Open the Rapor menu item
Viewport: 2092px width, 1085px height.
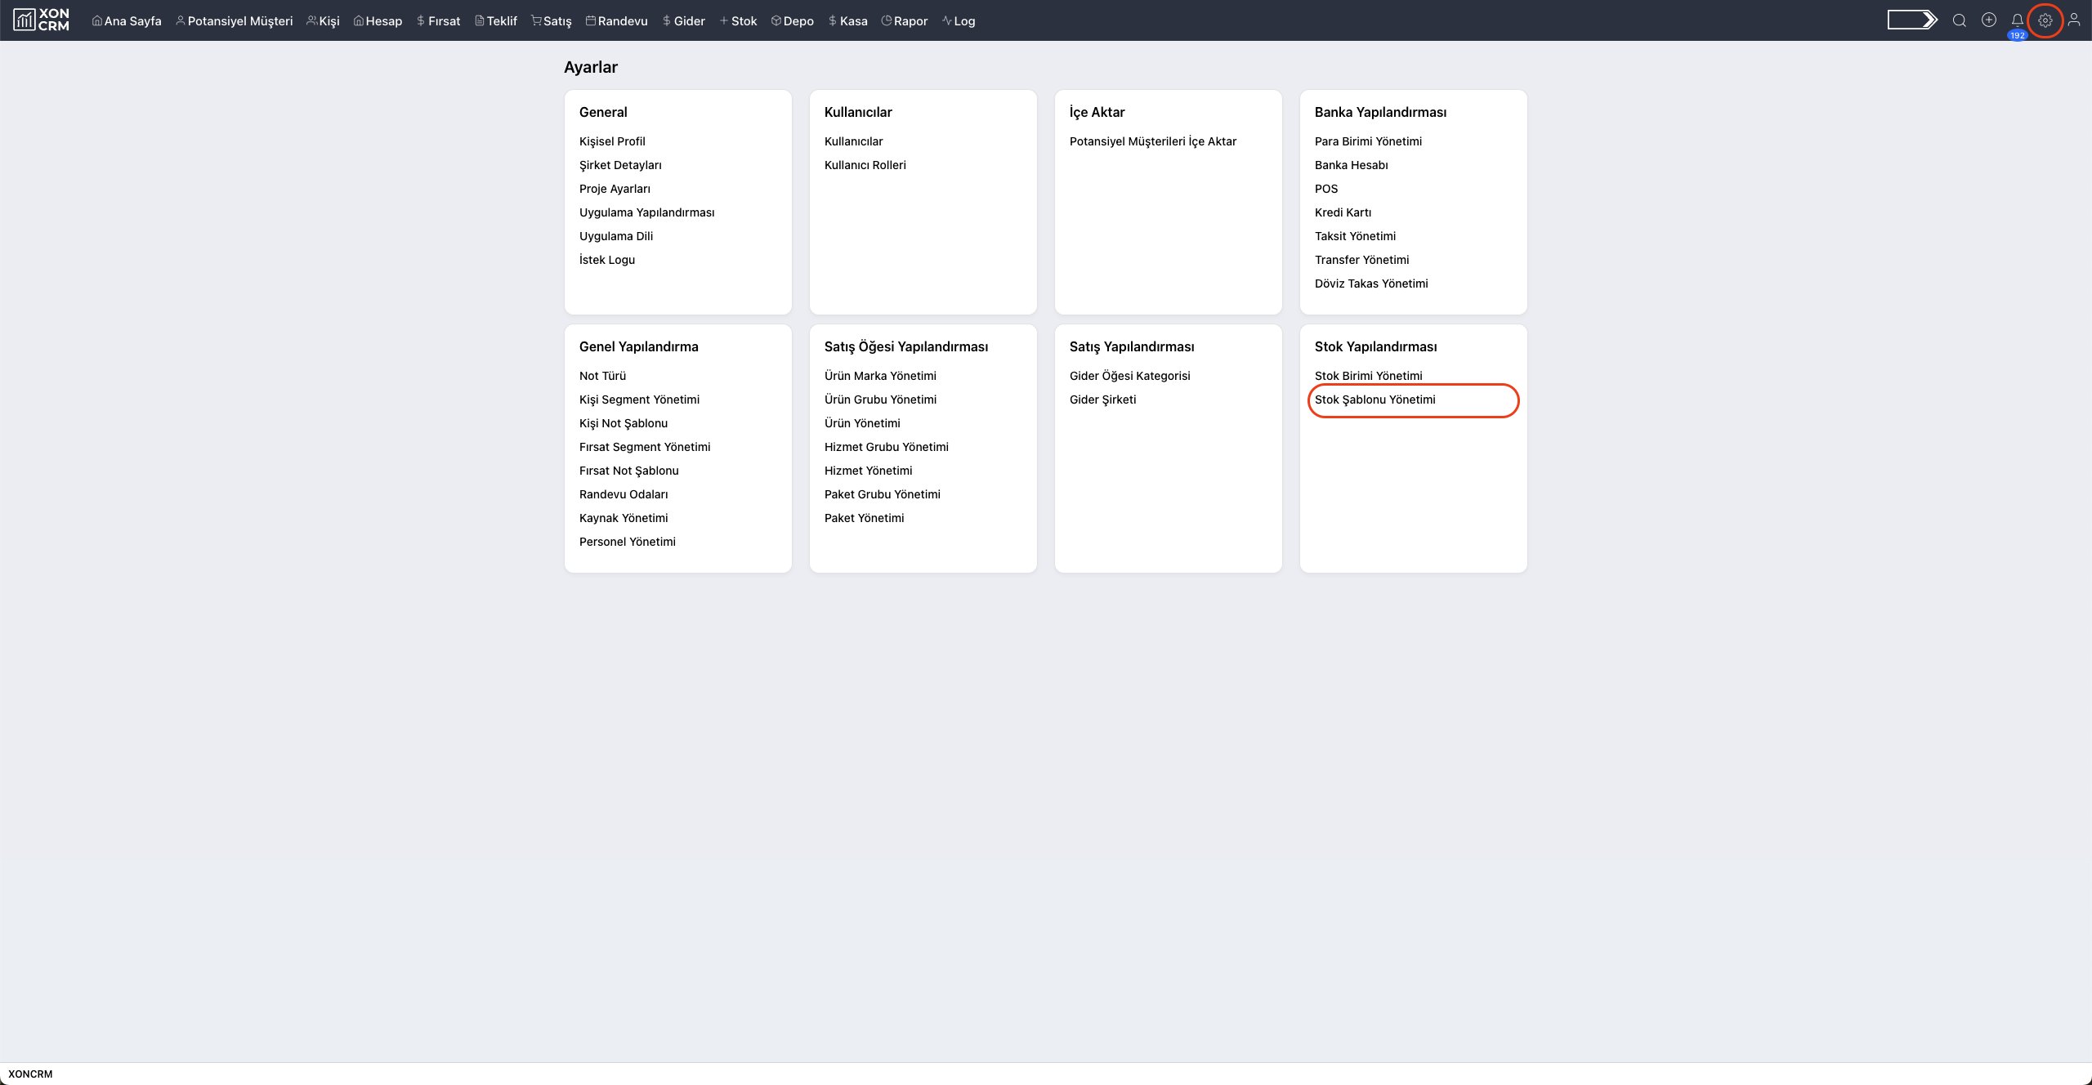tap(905, 21)
